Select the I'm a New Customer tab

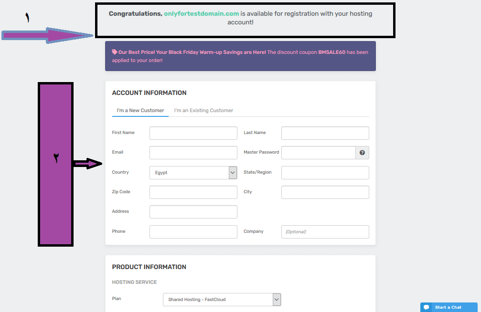click(140, 110)
